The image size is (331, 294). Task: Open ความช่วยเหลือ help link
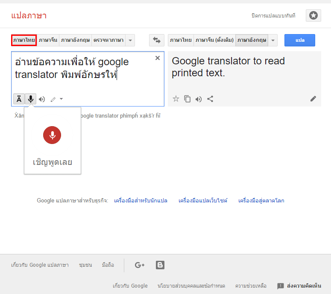pyautogui.click(x=251, y=286)
